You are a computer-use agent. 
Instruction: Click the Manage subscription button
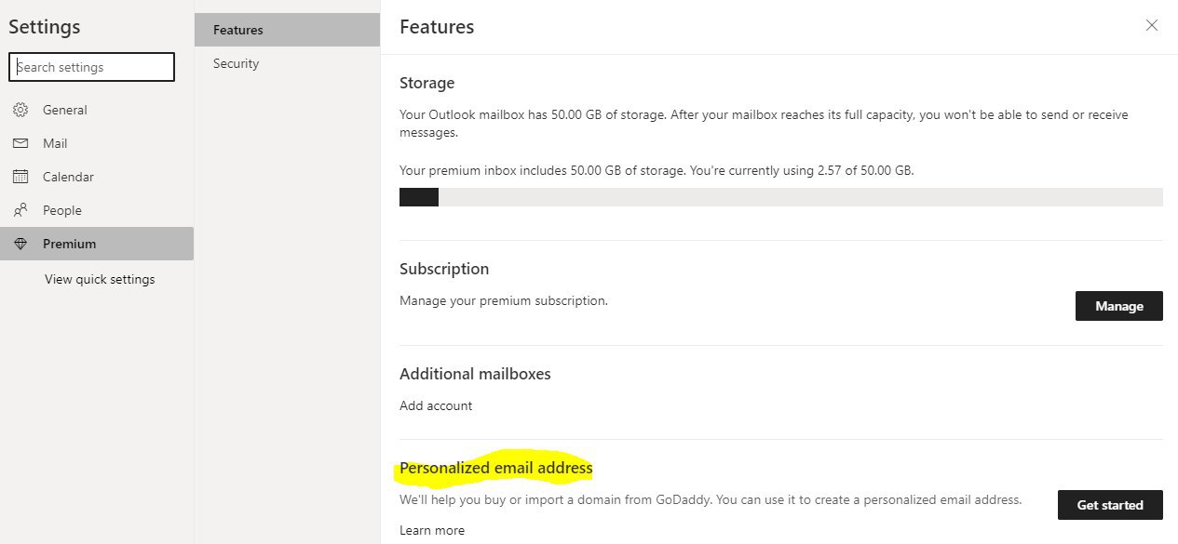click(1118, 306)
